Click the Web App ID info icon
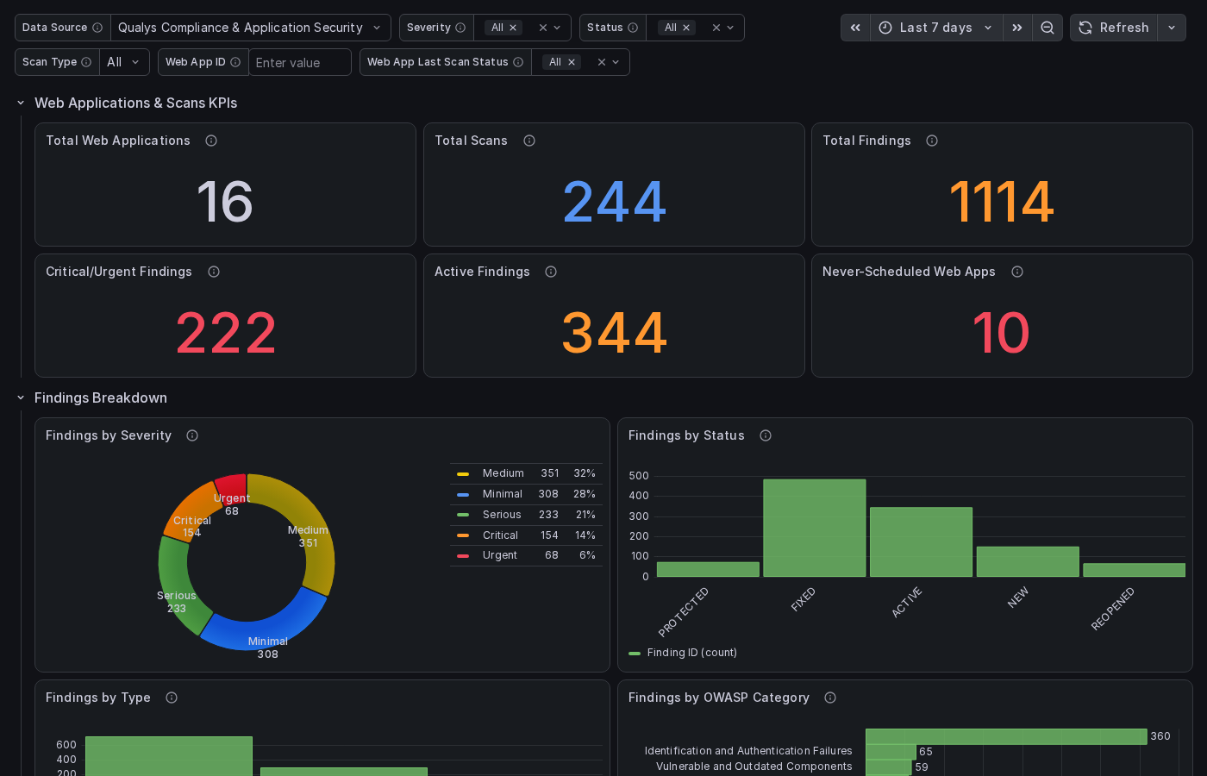Image resolution: width=1207 pixels, height=776 pixels. click(x=235, y=62)
